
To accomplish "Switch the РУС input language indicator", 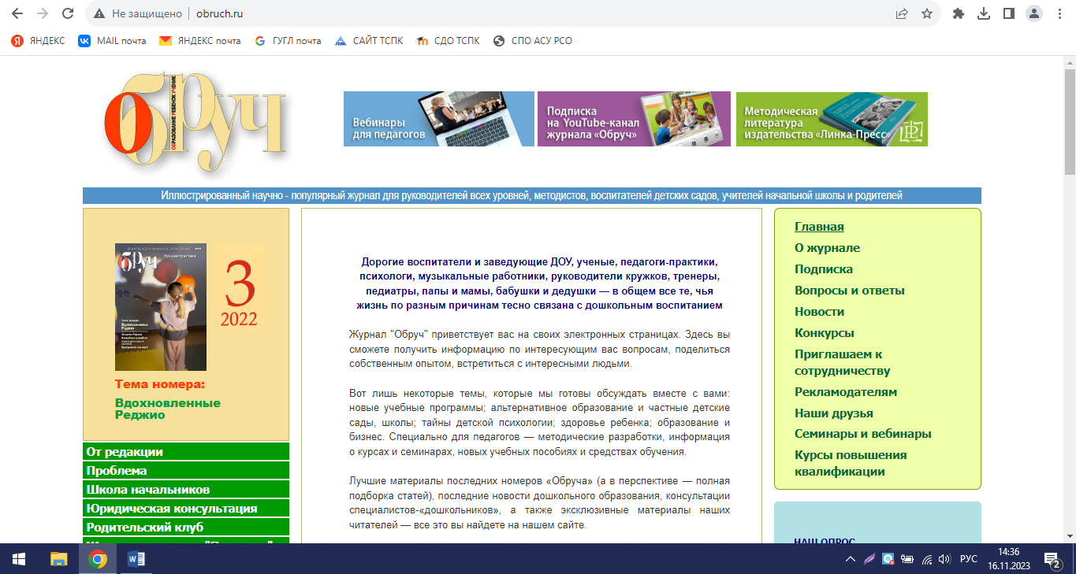I will [x=968, y=559].
